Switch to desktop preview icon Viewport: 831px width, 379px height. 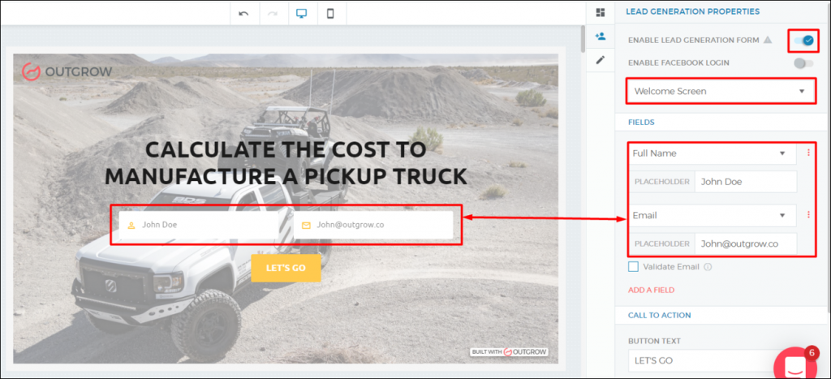(301, 13)
